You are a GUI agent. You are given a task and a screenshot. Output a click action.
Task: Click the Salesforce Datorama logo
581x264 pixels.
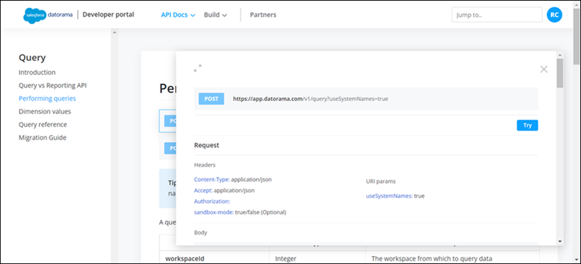(48, 15)
